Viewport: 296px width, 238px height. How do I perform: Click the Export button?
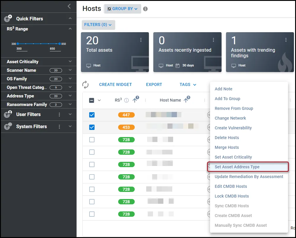coord(154,84)
